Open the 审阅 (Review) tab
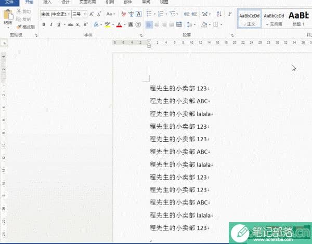 pyautogui.click(x=146, y=2)
